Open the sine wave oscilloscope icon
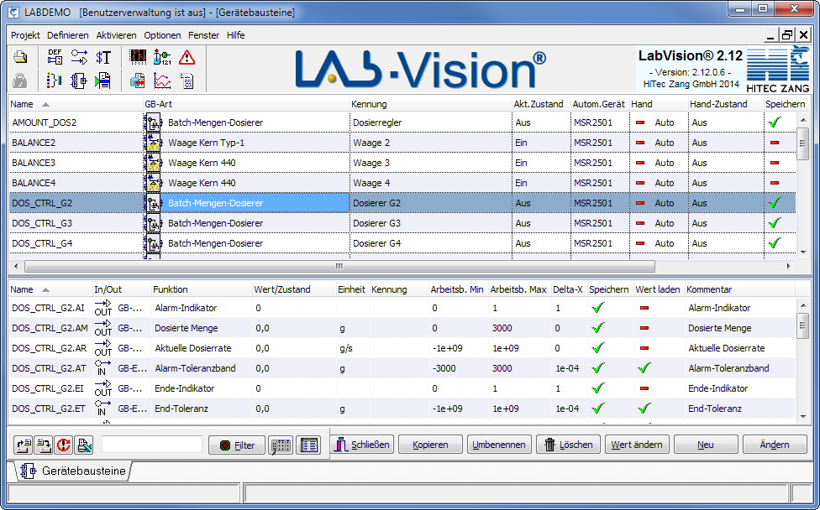 click(x=138, y=57)
